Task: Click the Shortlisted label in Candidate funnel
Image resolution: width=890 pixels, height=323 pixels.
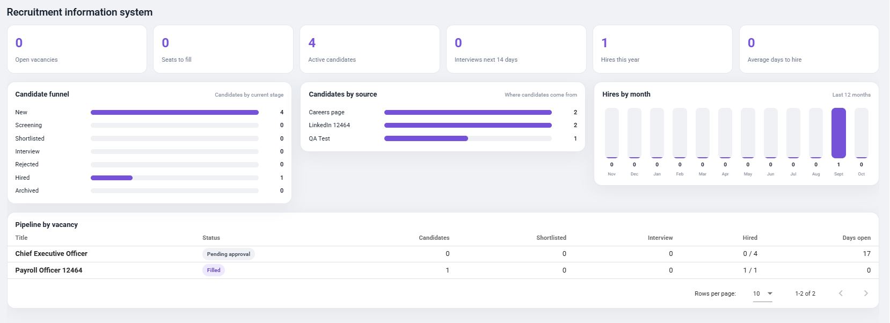Action: tap(30, 138)
